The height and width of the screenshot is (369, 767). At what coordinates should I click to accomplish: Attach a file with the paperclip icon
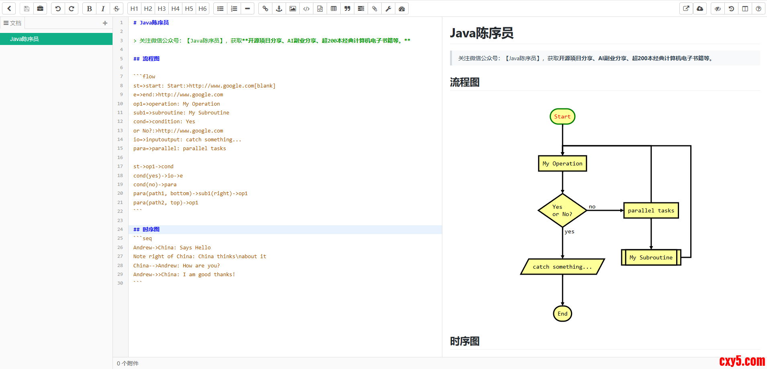(x=374, y=8)
